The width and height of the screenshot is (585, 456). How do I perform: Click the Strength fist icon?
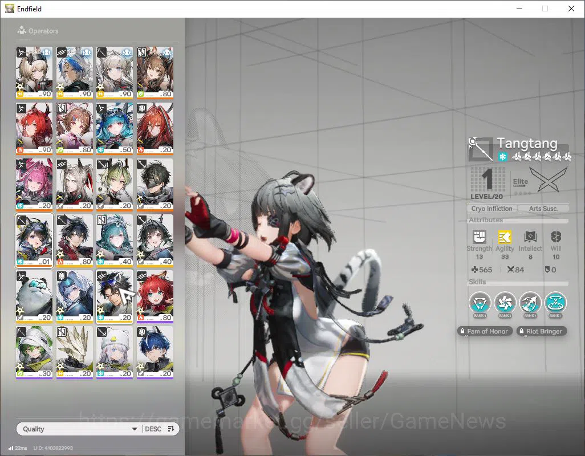pyautogui.click(x=479, y=237)
